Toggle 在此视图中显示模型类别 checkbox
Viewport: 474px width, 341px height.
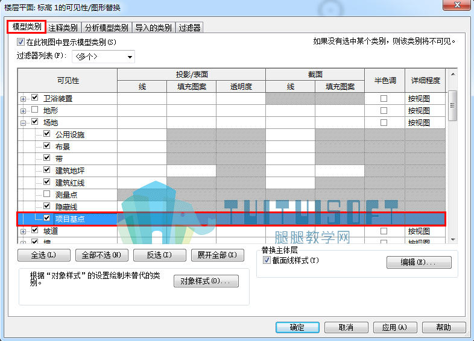coord(21,42)
